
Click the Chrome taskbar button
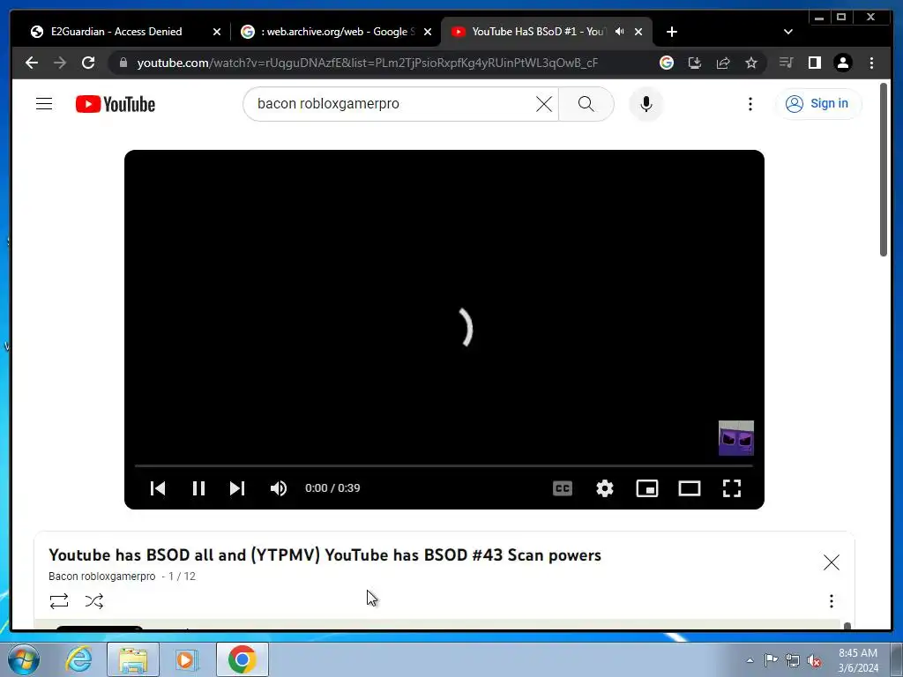click(x=242, y=659)
